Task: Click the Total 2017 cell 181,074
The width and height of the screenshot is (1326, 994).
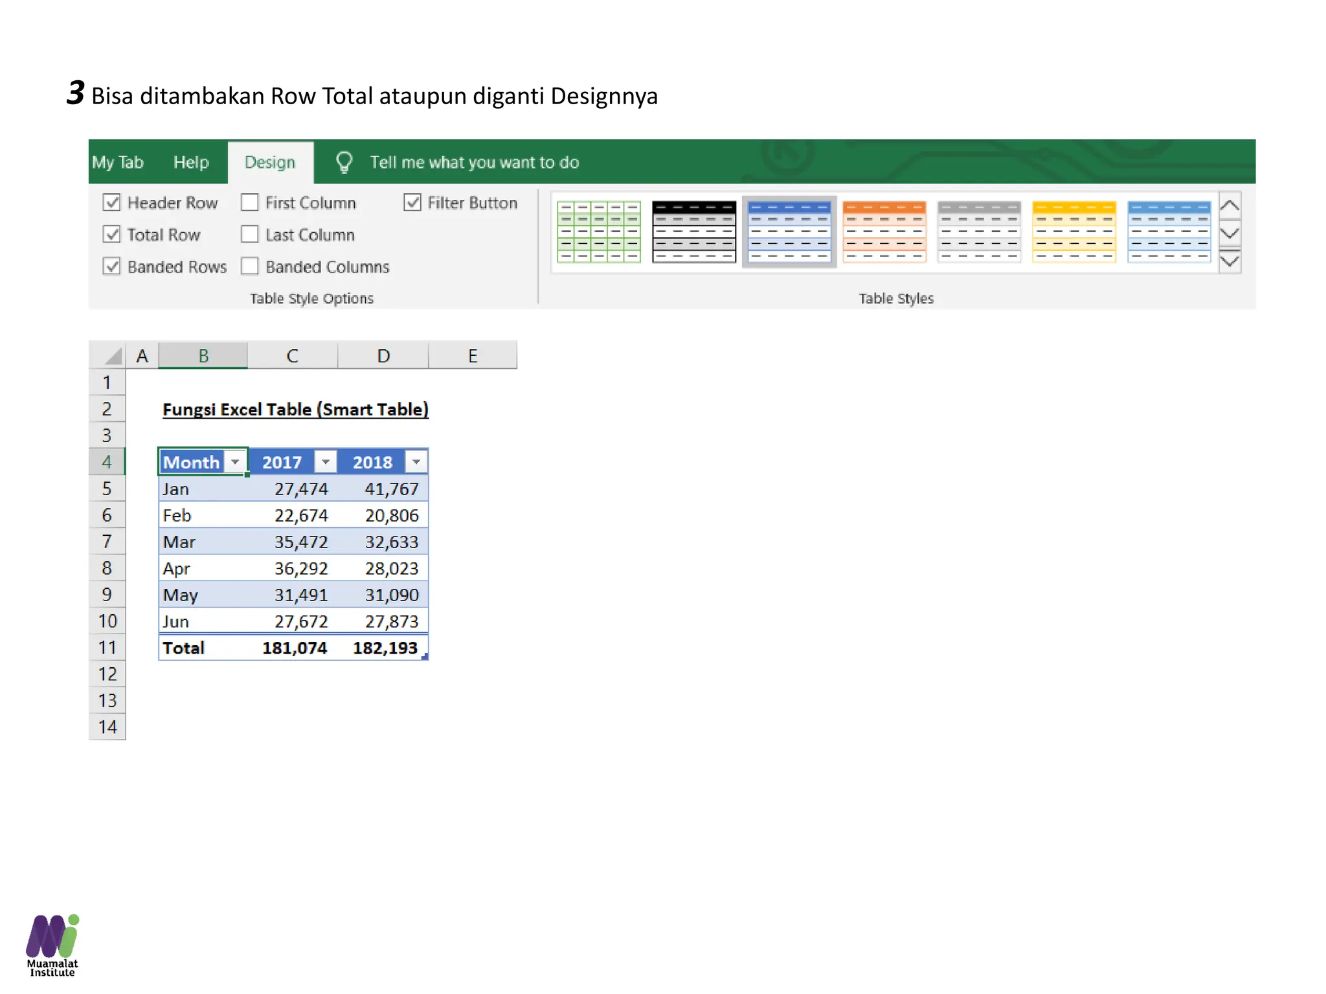Action: (x=295, y=648)
